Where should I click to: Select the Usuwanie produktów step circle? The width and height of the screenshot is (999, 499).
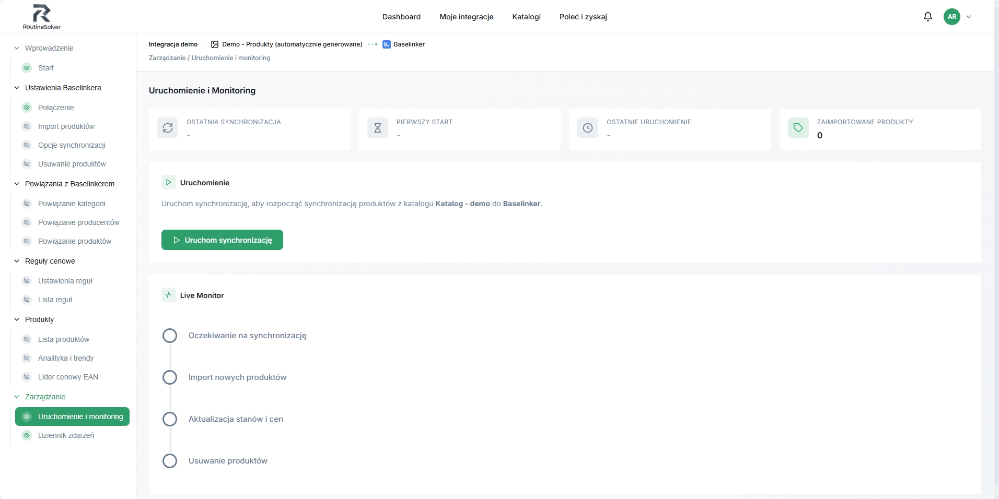pyautogui.click(x=170, y=461)
